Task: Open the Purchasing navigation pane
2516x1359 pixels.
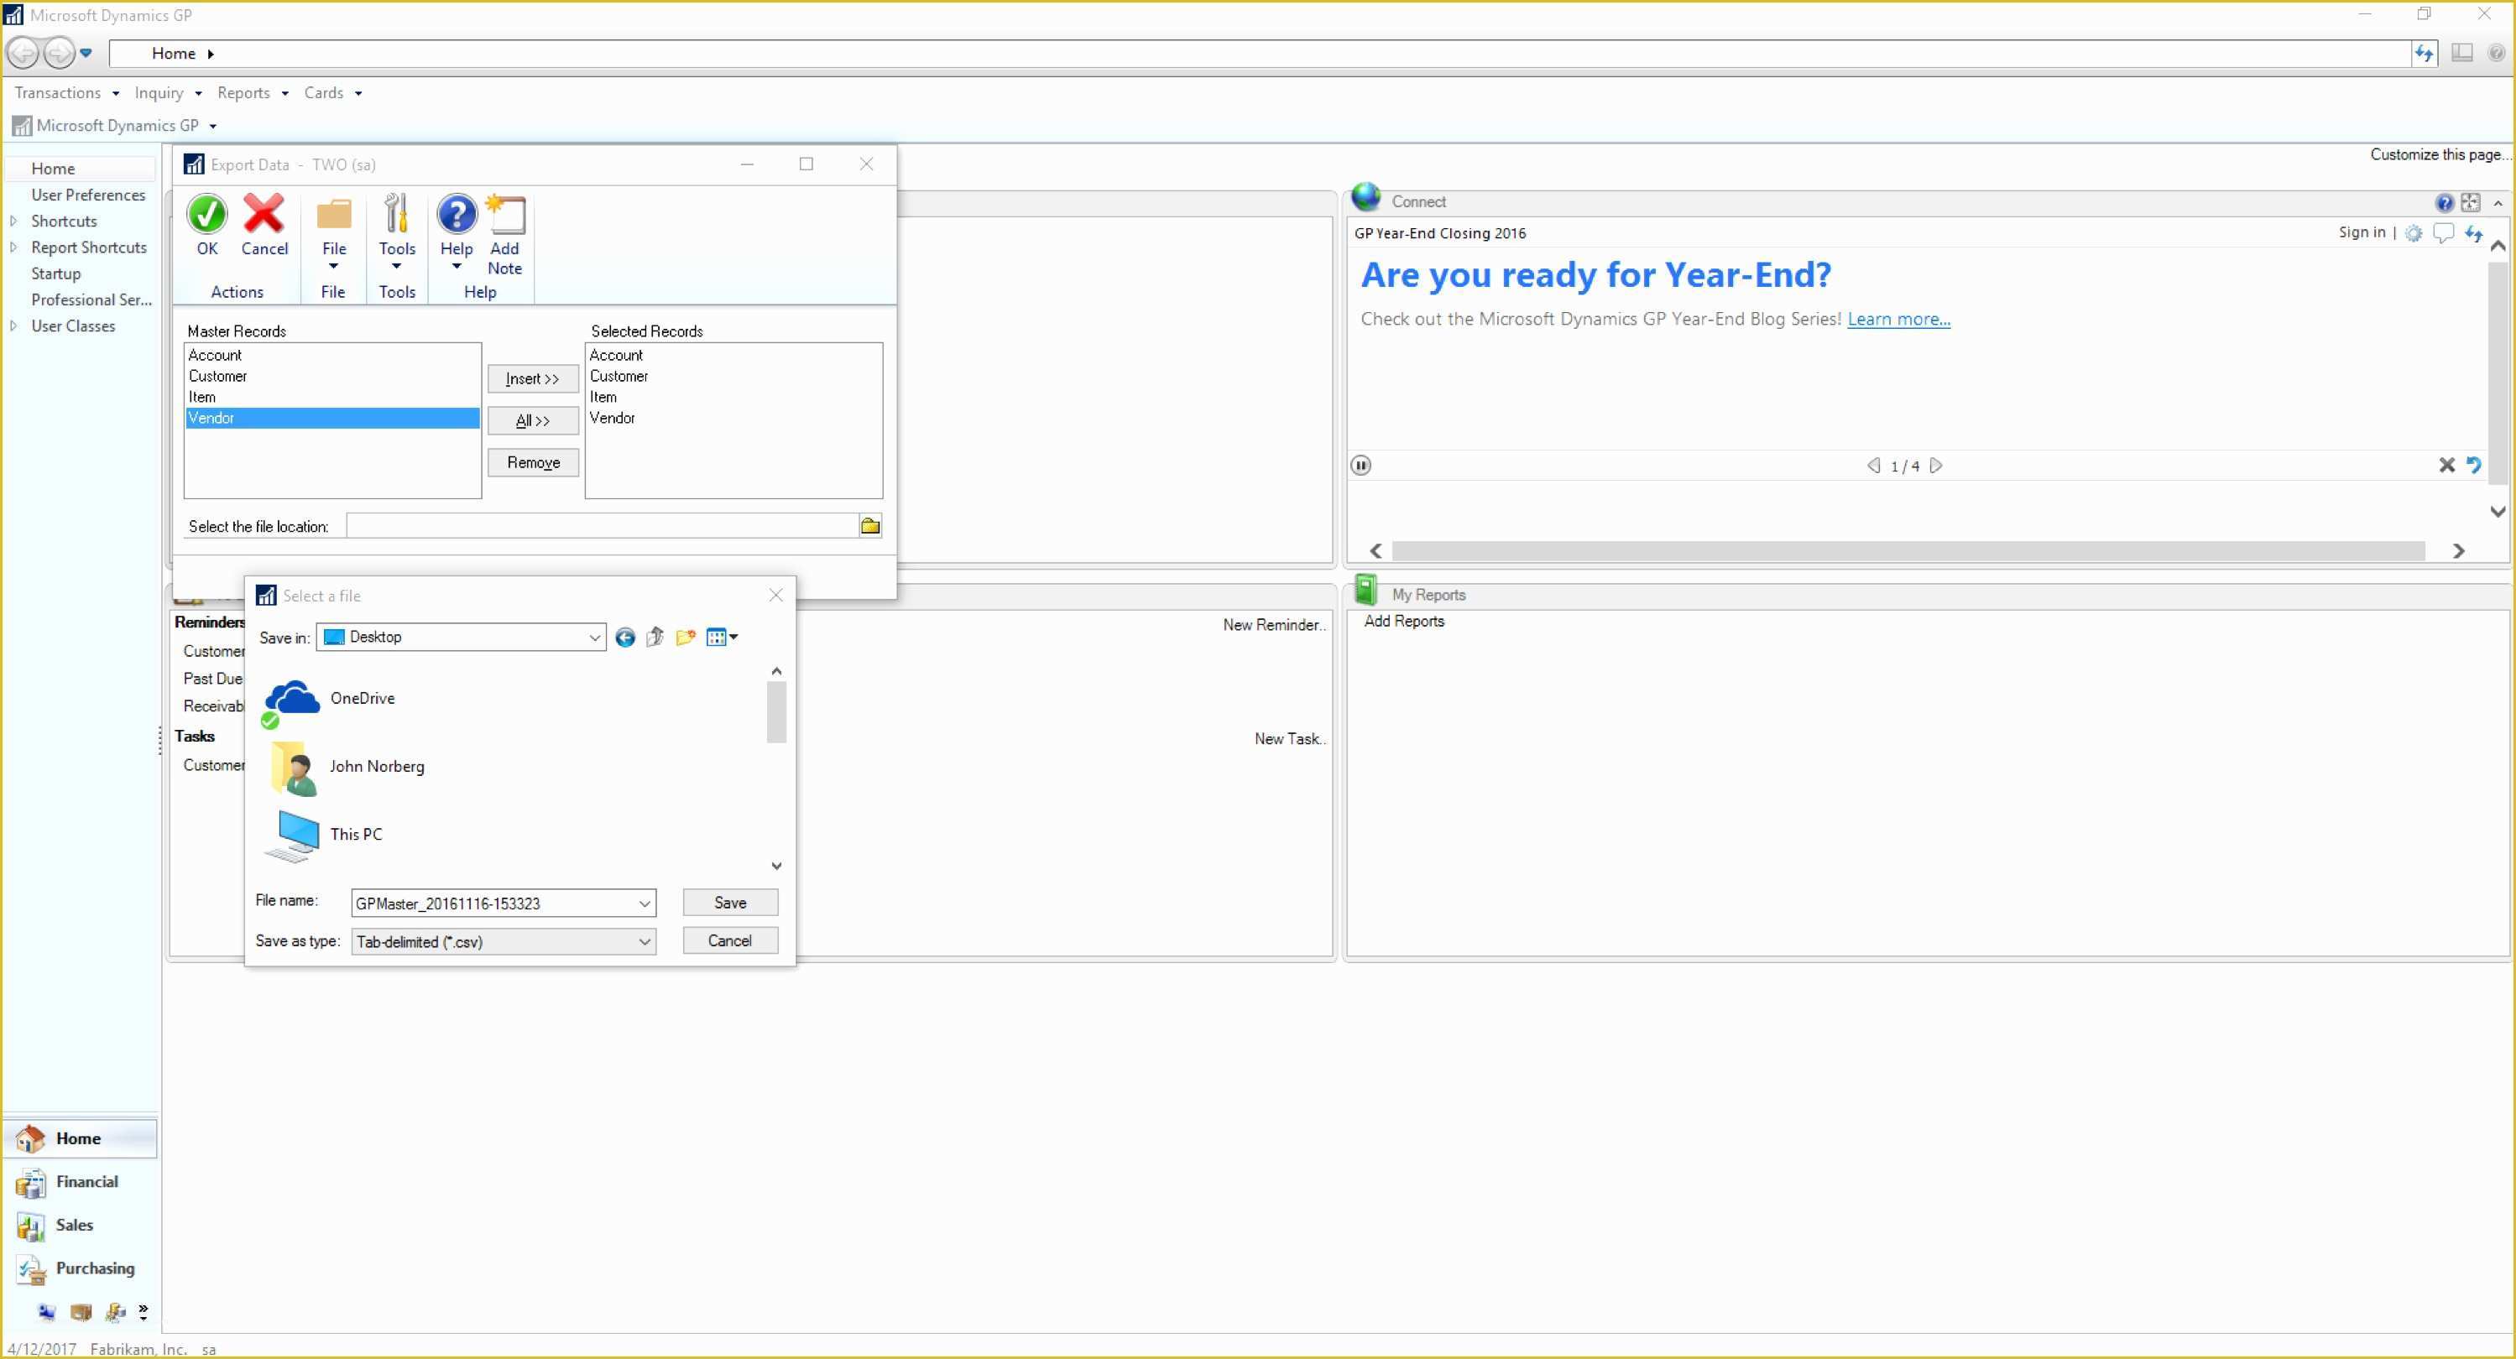Action: [80, 1269]
